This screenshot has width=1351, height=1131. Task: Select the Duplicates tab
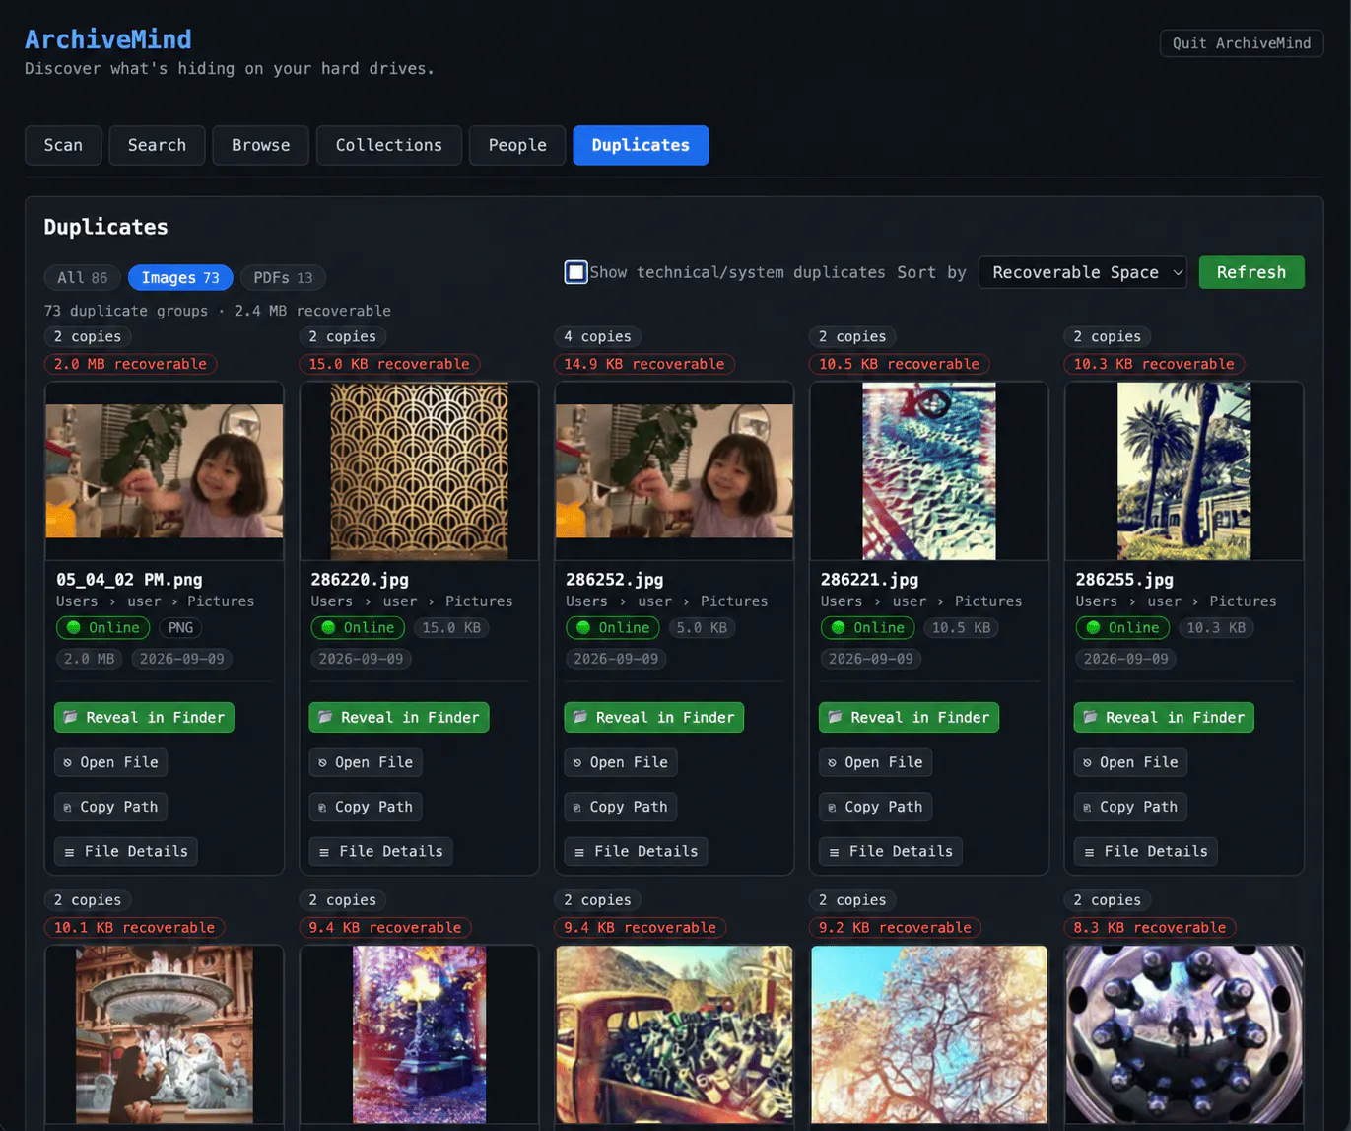[x=641, y=145]
